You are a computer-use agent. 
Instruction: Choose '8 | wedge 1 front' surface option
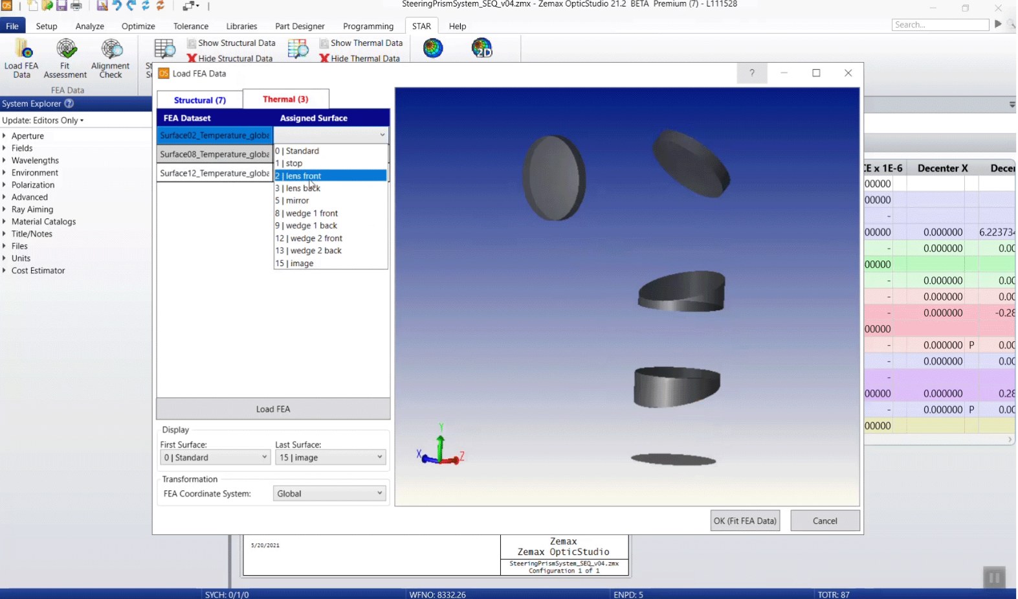coord(330,213)
